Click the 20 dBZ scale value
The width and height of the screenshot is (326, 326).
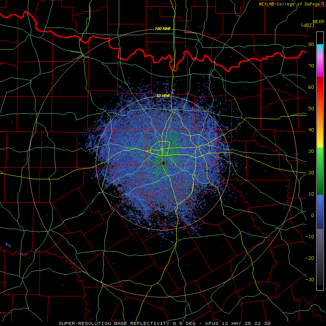click(311, 173)
